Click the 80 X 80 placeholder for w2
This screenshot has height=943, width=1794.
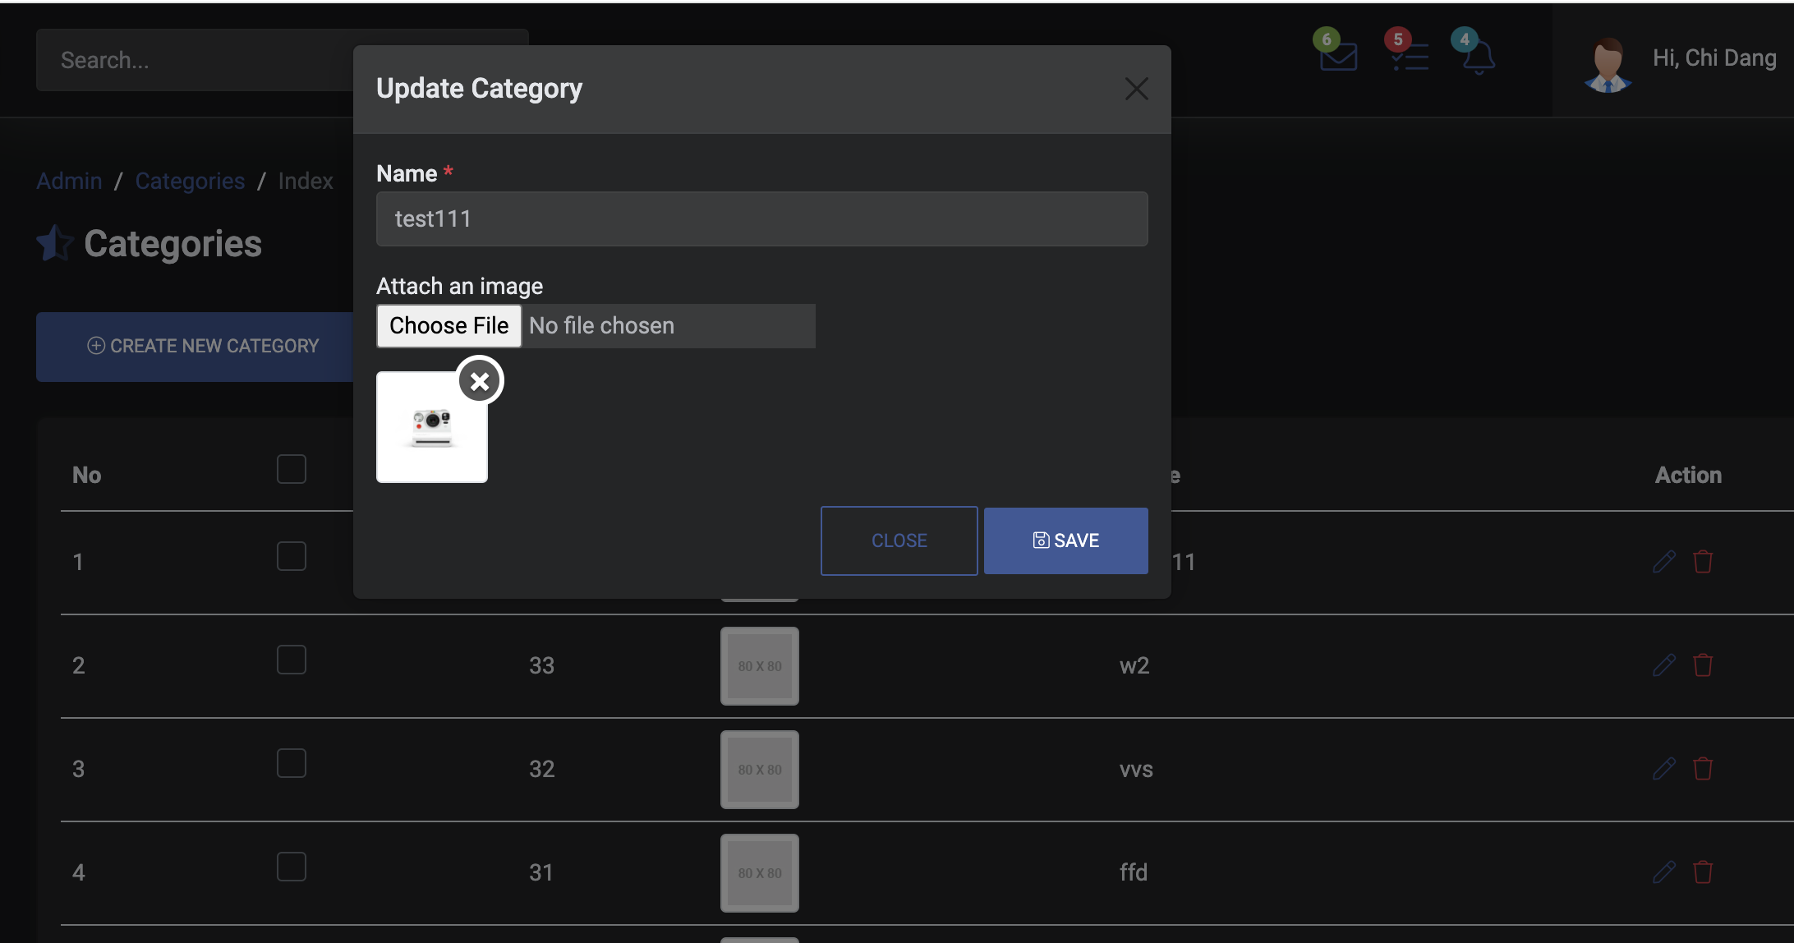click(x=760, y=666)
